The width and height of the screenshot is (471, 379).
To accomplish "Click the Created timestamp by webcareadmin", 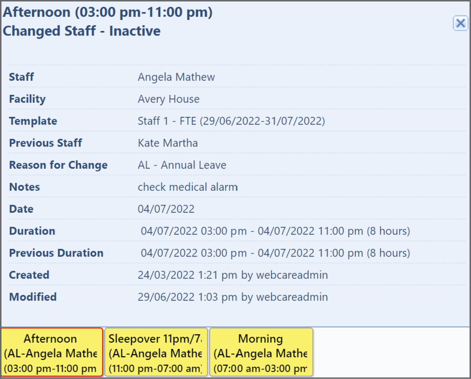I will (x=233, y=275).
